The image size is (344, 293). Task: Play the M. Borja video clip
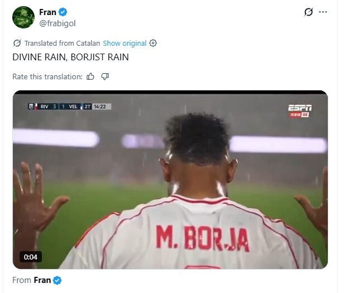pos(170,180)
